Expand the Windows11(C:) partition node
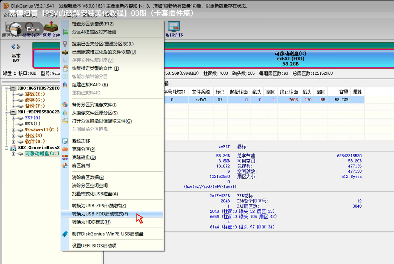The height and width of the screenshot is (264, 394). [x=13, y=130]
